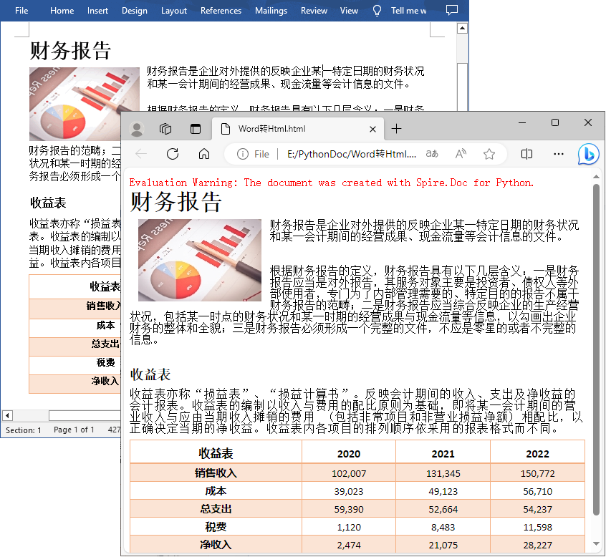Viewport: 606px width, 557px height.
Task: Open the Bing Copilot sidebar icon
Action: point(589,154)
